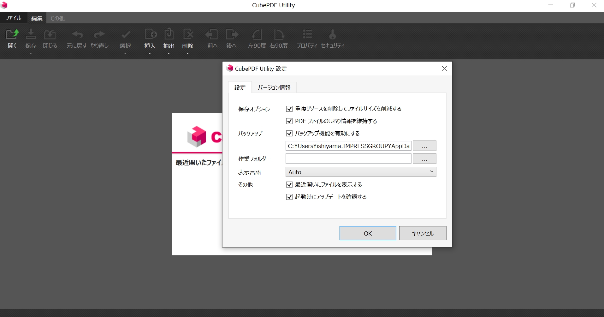Expand the Insert (挿入) dropdown arrow

[150, 53]
